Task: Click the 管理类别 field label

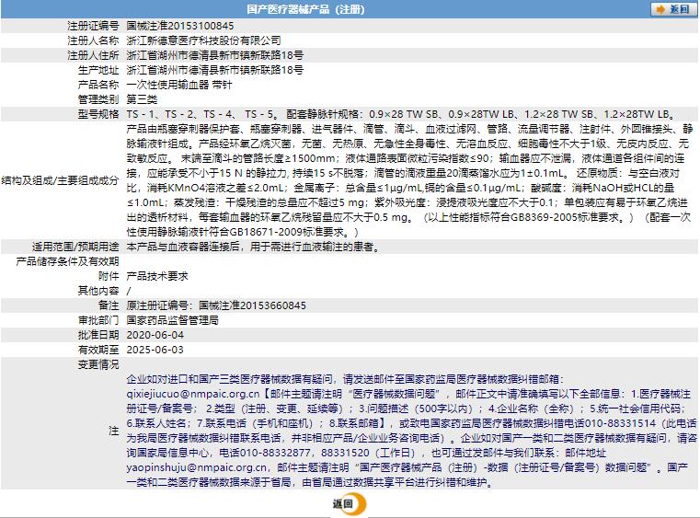Action: coord(98,99)
